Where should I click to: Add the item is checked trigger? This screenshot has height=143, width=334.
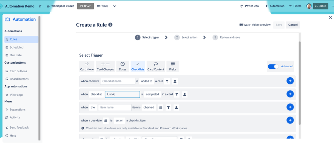(290, 107)
